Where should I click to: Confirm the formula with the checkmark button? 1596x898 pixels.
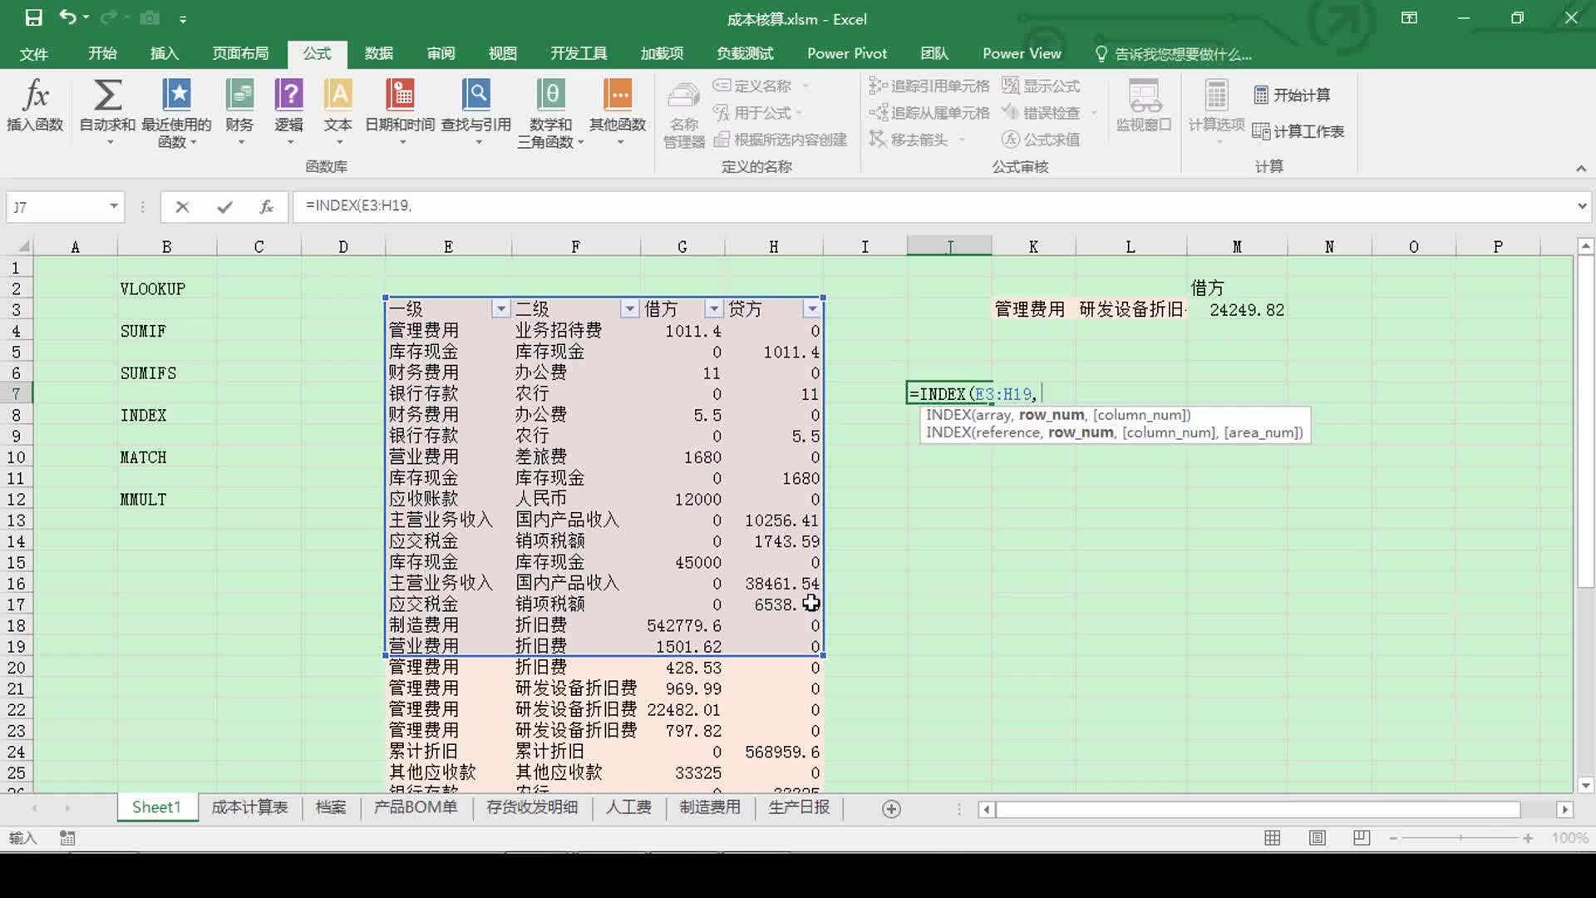[224, 206]
